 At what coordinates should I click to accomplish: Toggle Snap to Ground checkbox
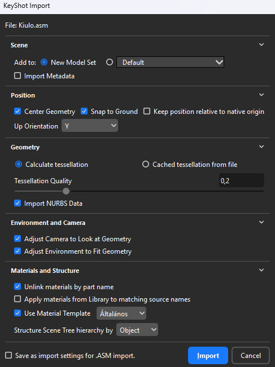click(84, 111)
